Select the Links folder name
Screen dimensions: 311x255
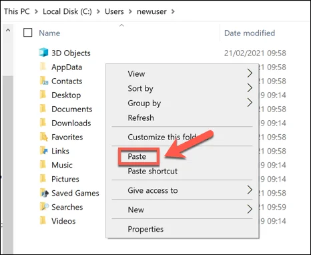(60, 151)
